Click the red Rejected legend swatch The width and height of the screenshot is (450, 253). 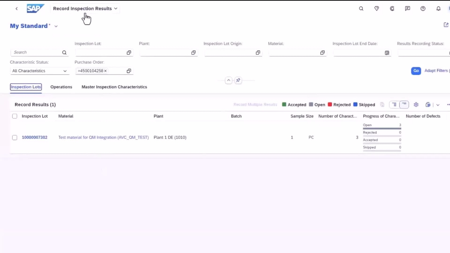pyautogui.click(x=330, y=105)
